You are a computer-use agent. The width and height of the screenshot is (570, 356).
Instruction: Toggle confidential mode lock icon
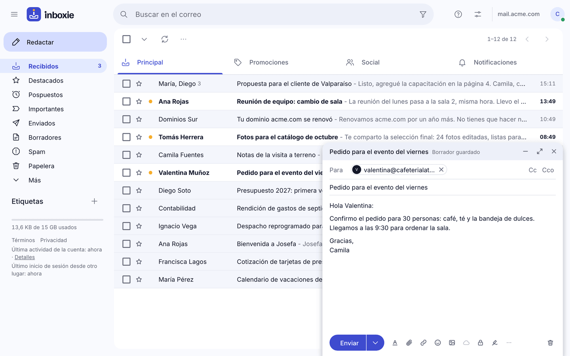(481, 343)
